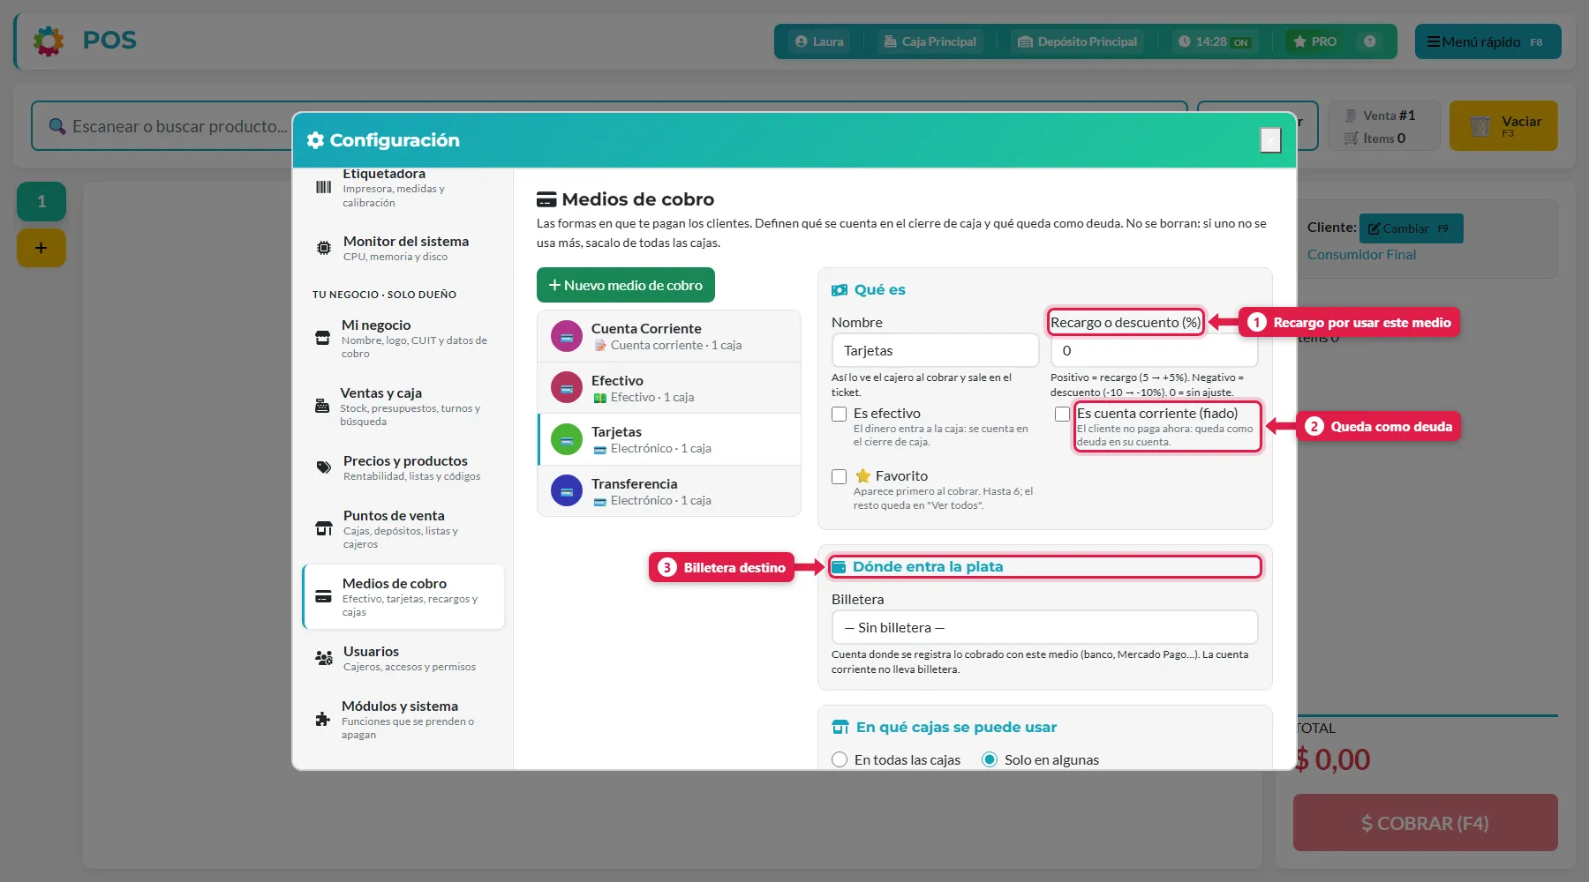Click the red Efectivo avatar icon
Viewport: 1589px width, 882px height.
pos(567,388)
